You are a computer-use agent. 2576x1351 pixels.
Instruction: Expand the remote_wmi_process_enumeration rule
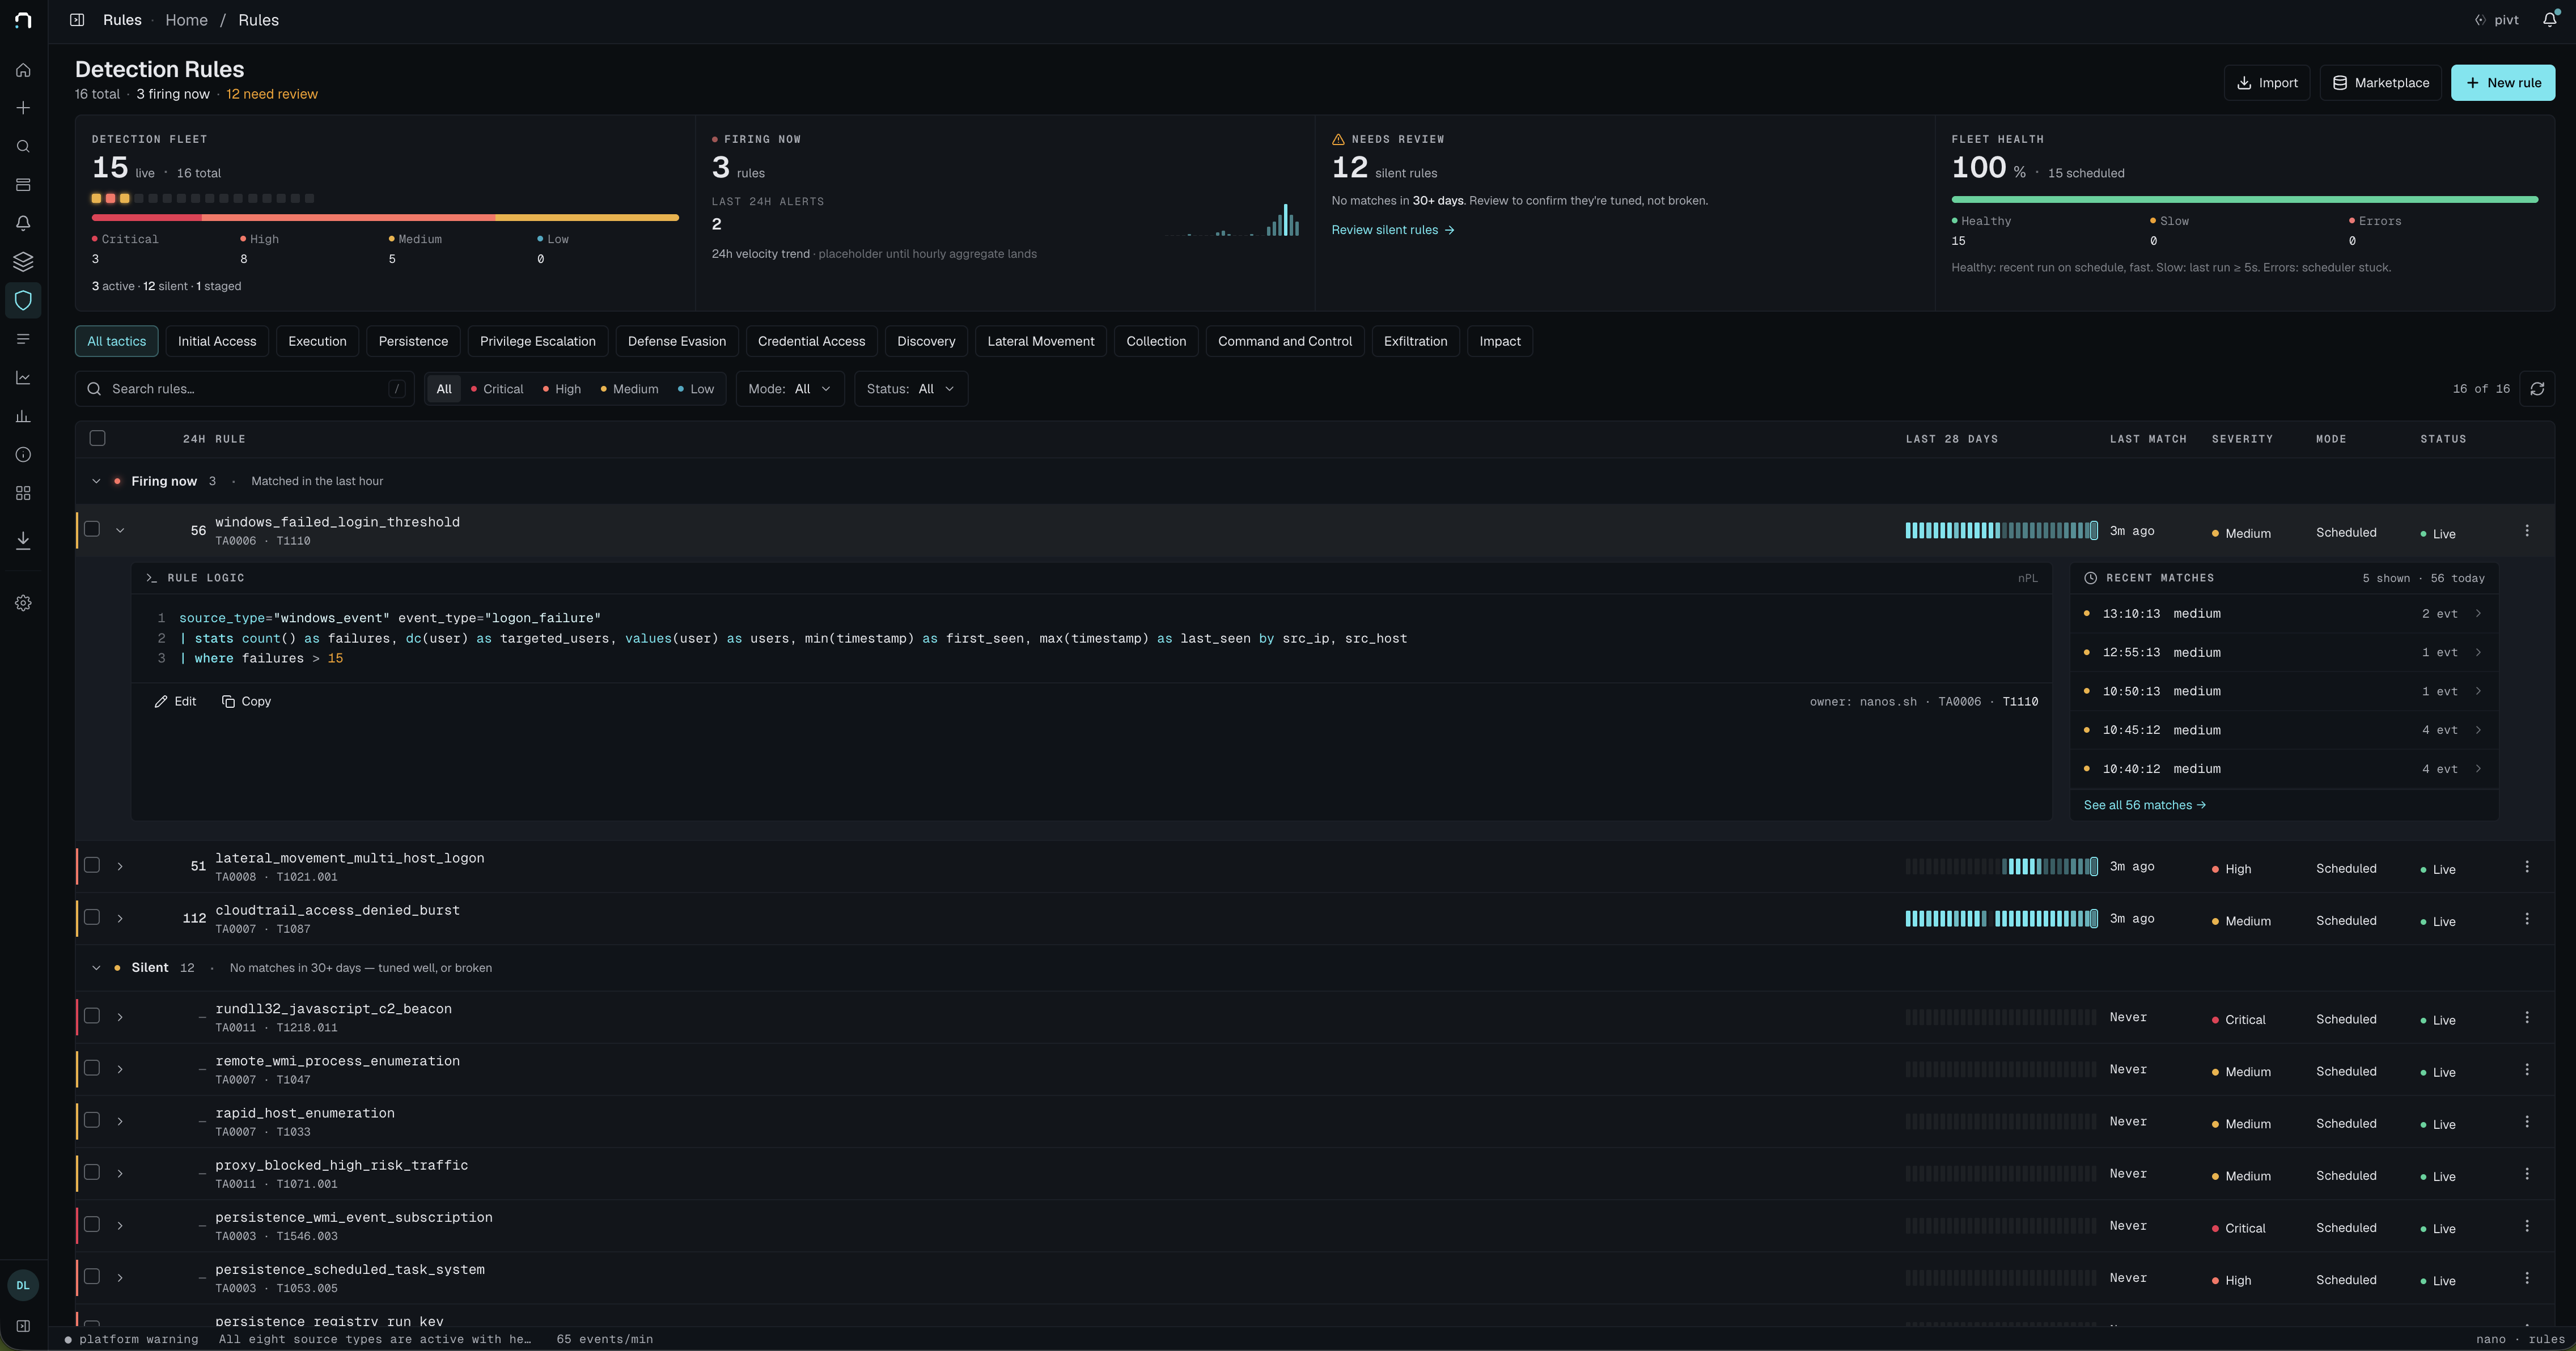(120, 1070)
